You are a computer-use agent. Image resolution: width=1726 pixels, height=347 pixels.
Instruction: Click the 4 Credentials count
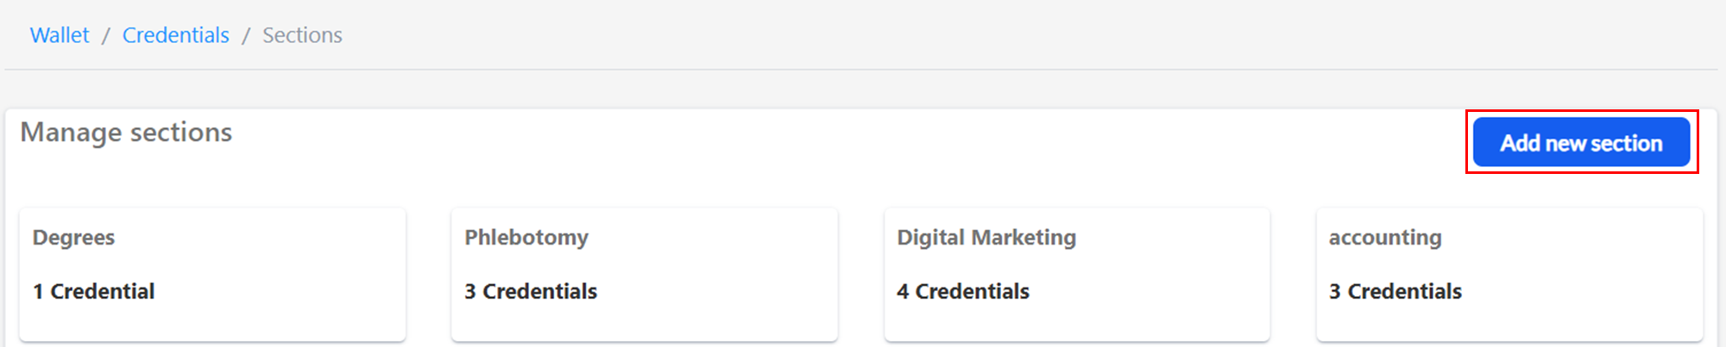coord(963,292)
